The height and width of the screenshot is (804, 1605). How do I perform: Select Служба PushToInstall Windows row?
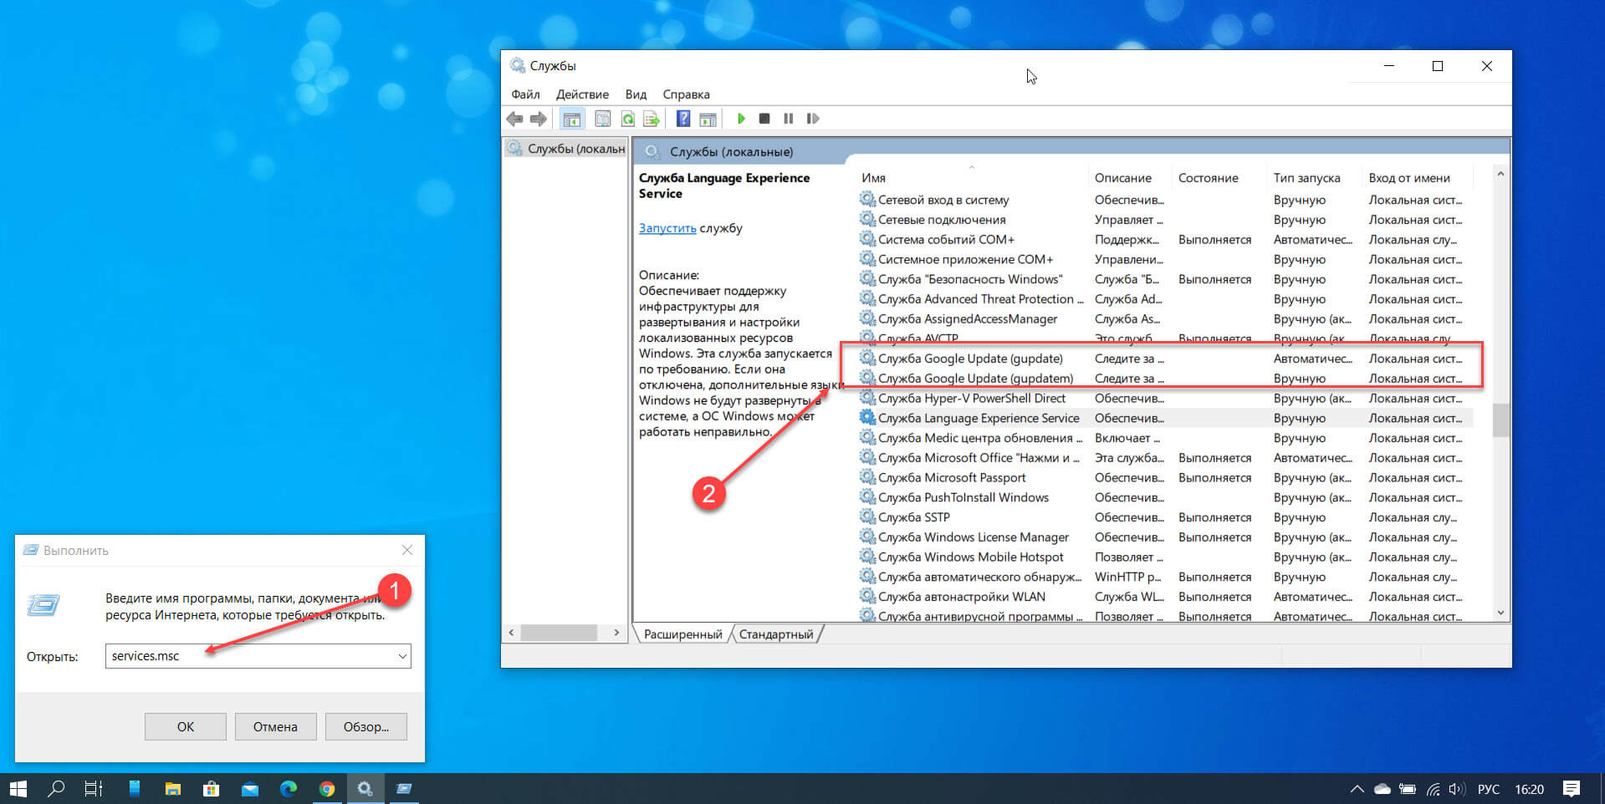pos(1165,498)
